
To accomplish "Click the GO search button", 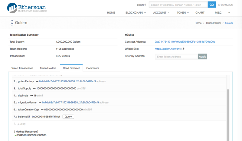I will point(211,5).
